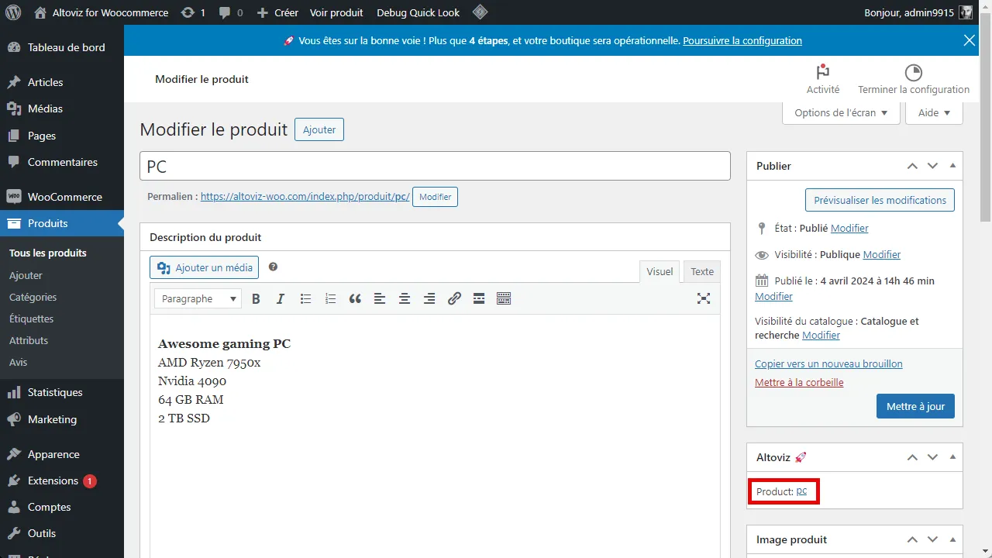The width and height of the screenshot is (992, 558).
Task: Open the Apparence menu
Action: [62, 454]
